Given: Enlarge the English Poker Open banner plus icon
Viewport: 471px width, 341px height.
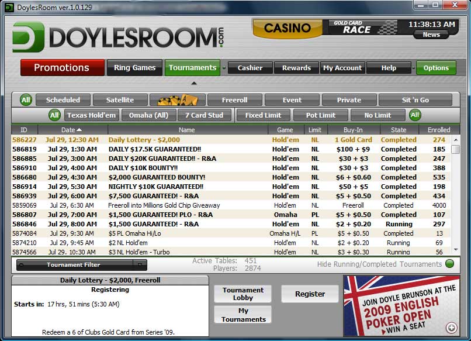Looking at the screenshot, I should (x=452, y=328).
